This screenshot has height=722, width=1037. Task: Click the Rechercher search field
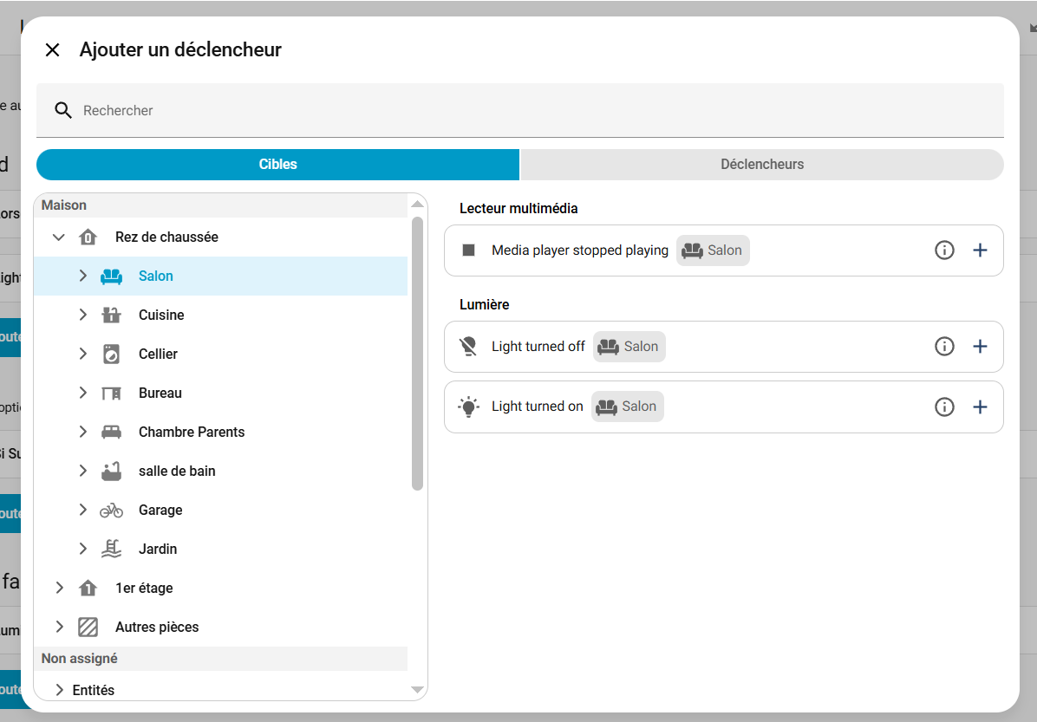520,111
